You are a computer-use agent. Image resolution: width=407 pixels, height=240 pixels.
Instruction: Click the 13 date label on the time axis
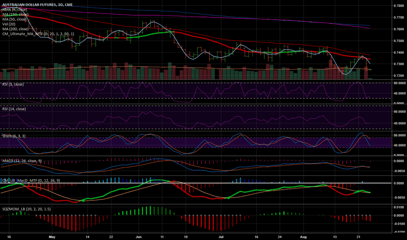click(335, 237)
